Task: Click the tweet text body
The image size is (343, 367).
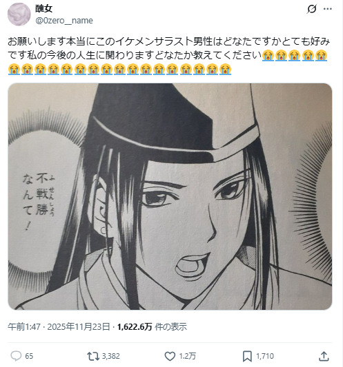Action: click(x=169, y=56)
